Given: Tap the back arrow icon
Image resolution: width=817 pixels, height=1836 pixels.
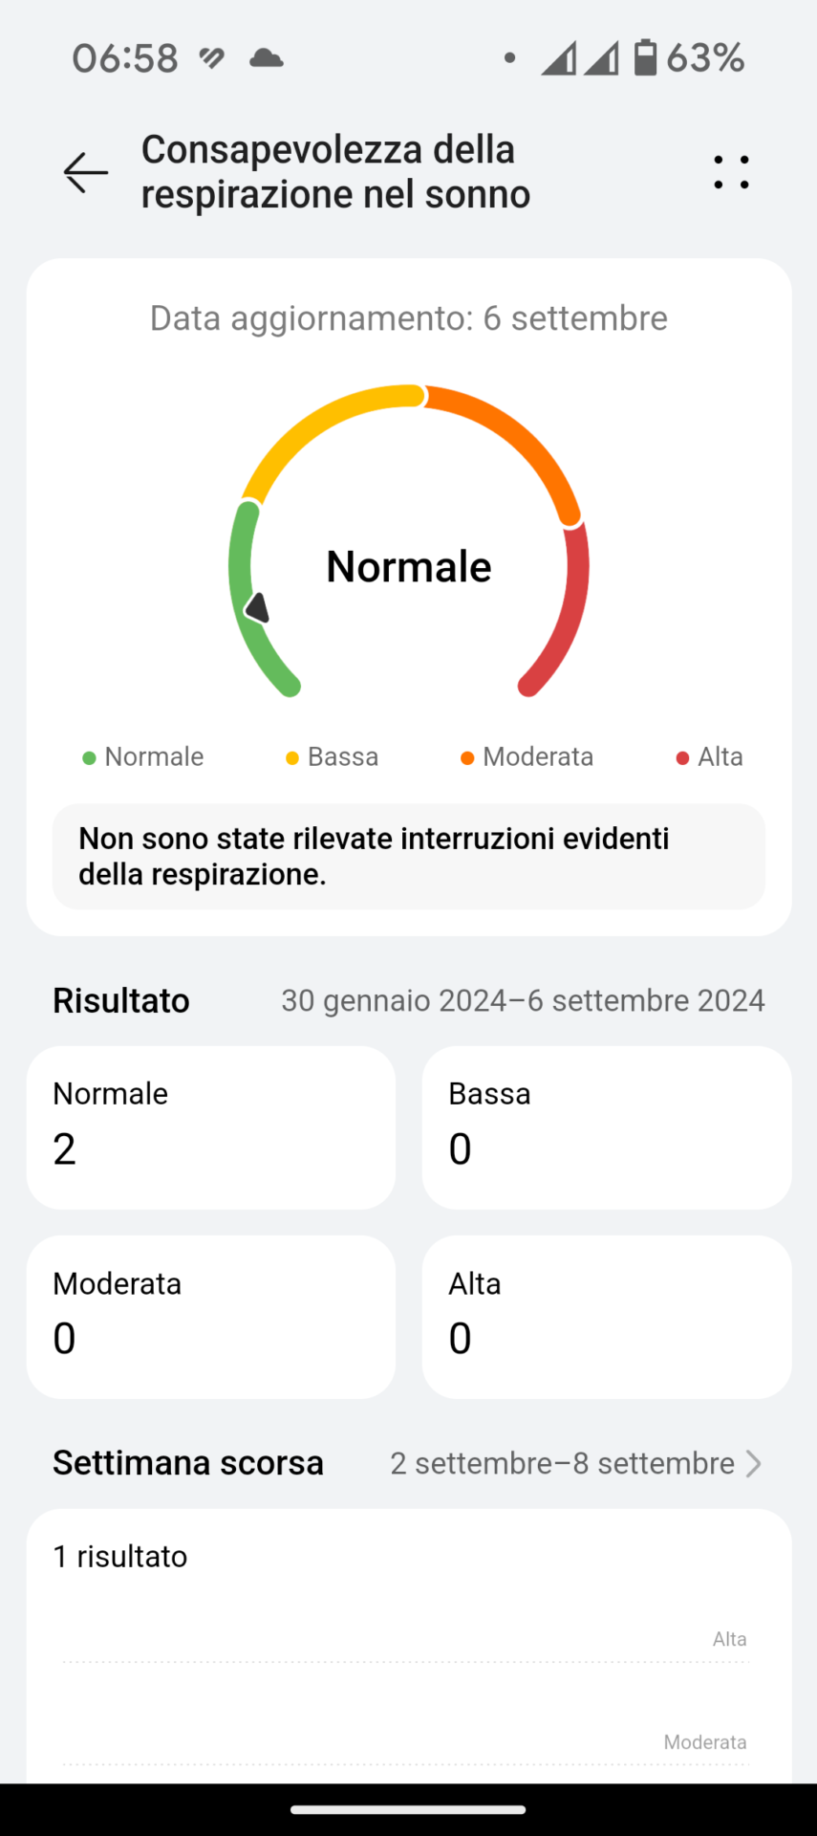Looking at the screenshot, I should [86, 172].
